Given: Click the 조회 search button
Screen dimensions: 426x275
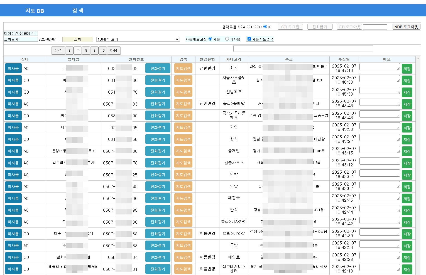Looking at the screenshot, I should pyautogui.click(x=77, y=39).
